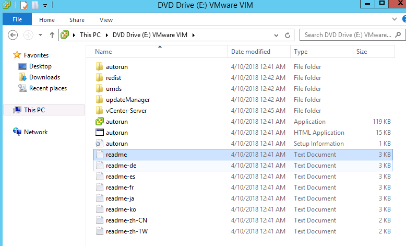Select the autorun Application icon
This screenshot has width=406, height=246.
tap(100, 121)
